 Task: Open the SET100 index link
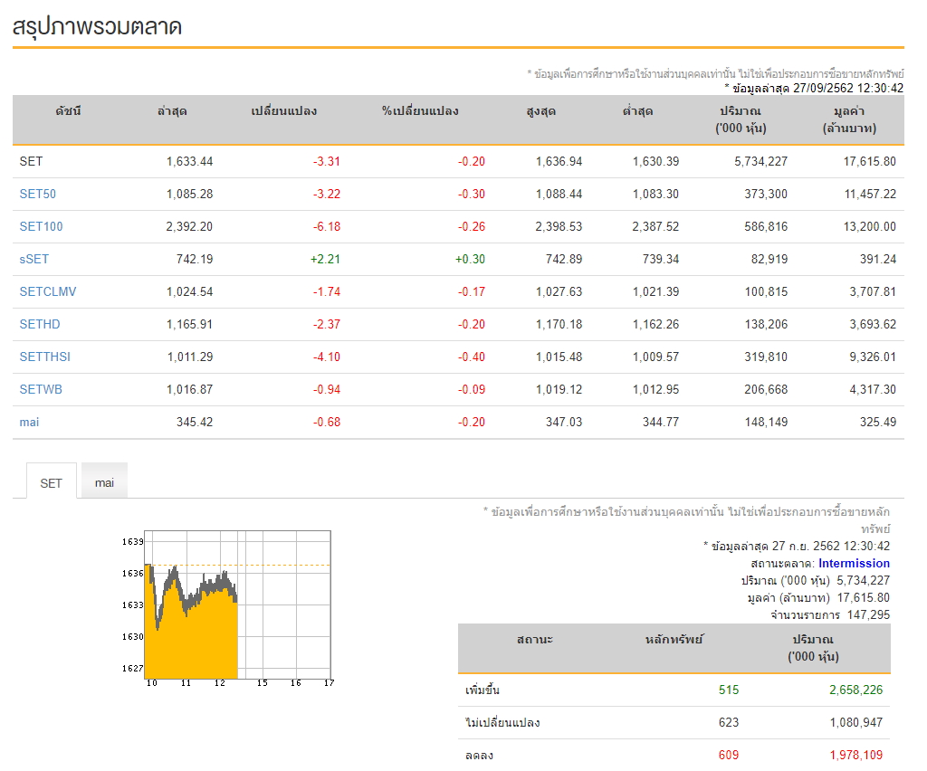point(41,226)
